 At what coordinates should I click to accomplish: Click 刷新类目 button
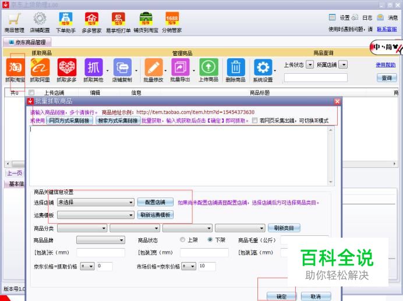coord(284,228)
